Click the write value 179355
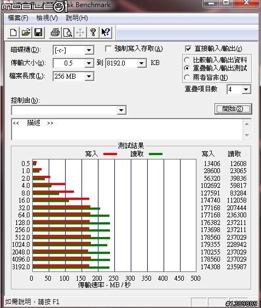The width and height of the screenshot is (261, 308). click(x=211, y=245)
